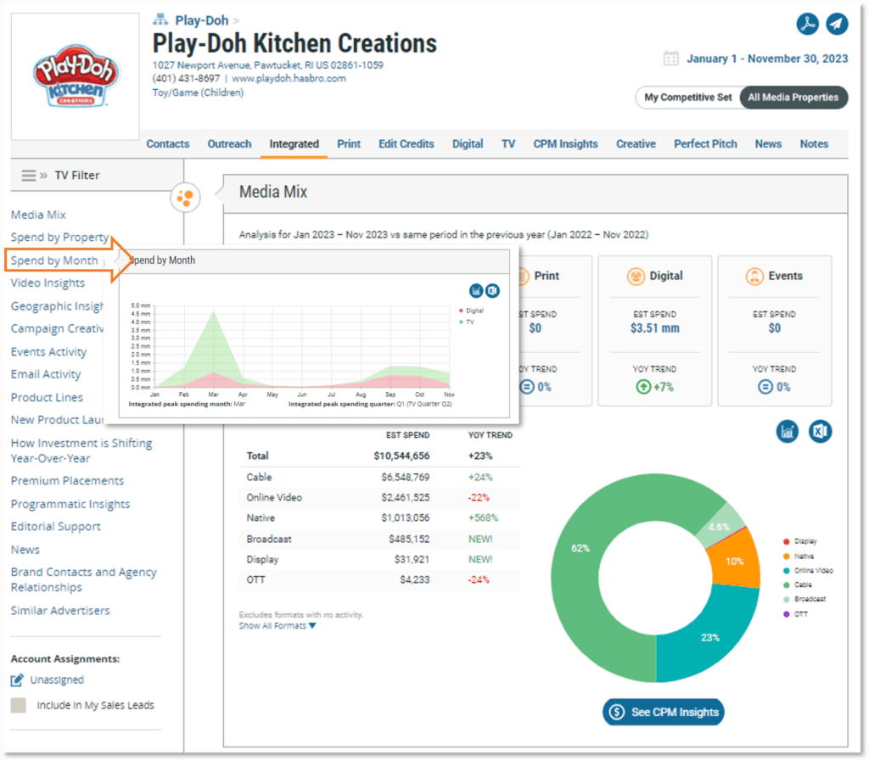This screenshot has height=761, width=869.
Task: Visit www.playdoh.hasbro.com link
Action: click(289, 79)
